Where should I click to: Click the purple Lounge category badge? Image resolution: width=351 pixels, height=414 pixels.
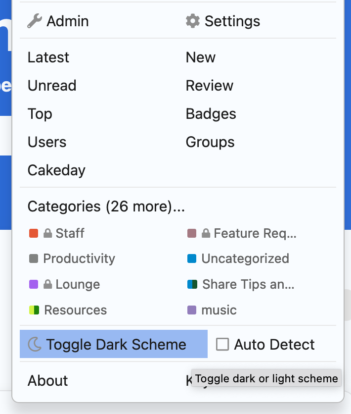click(34, 285)
